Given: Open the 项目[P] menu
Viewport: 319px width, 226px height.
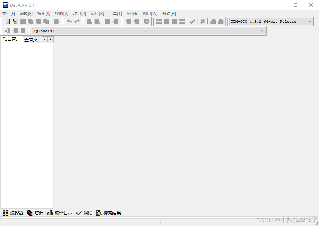Looking at the screenshot, I should 79,14.
